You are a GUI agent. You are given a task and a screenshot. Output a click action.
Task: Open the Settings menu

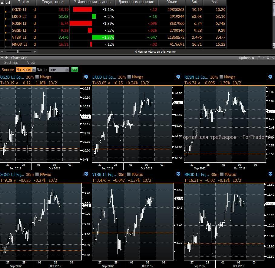pyautogui.click(x=11, y=63)
